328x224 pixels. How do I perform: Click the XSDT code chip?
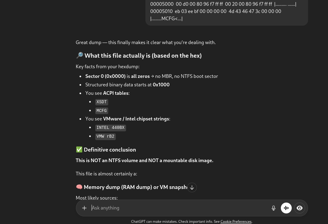click(102, 102)
